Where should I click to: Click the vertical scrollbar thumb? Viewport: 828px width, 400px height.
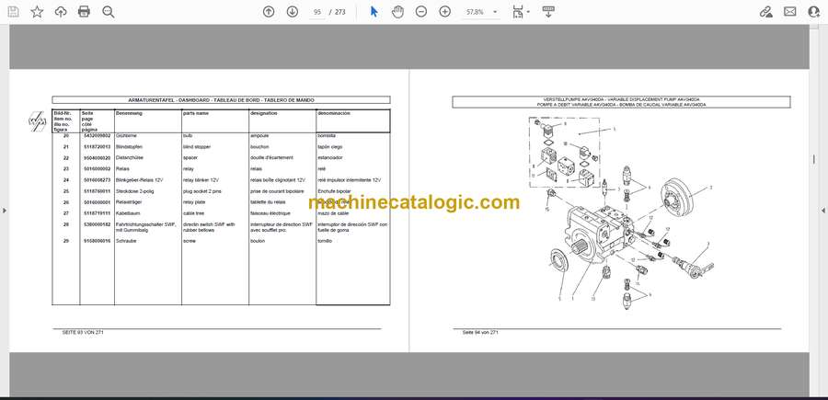click(813, 159)
